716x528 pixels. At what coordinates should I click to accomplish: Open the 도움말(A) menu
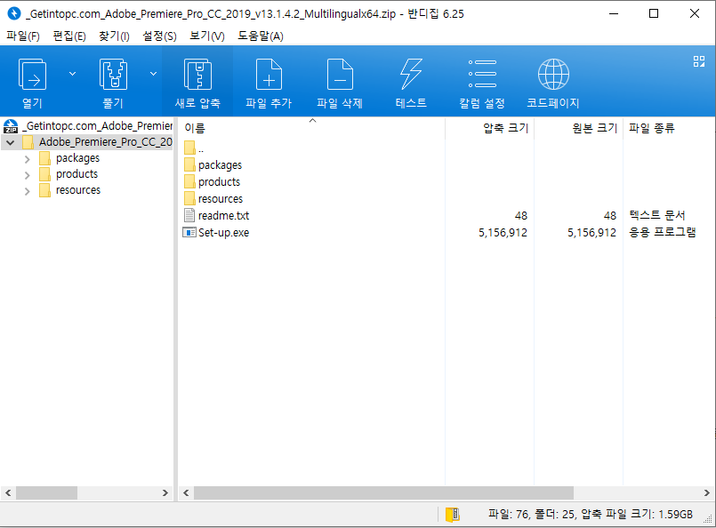261,36
